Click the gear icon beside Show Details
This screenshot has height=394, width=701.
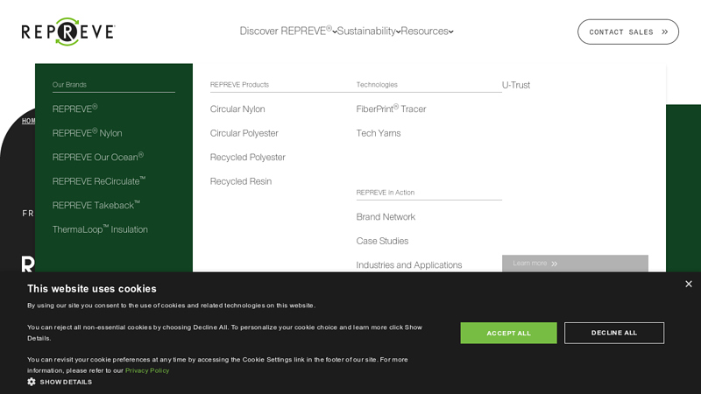click(x=32, y=382)
